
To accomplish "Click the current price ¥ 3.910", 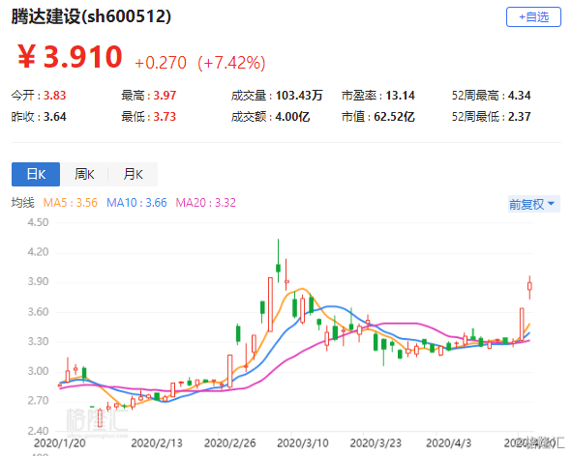I will click(x=70, y=57).
